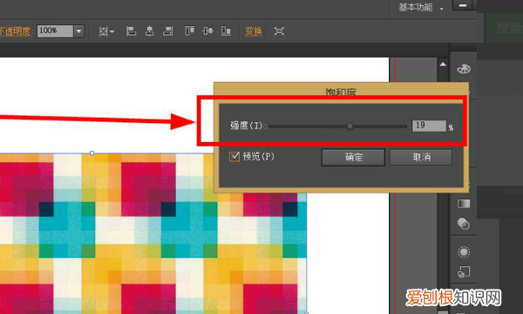523x314 pixels.
Task: Open the Color palette panel icon
Action: click(x=464, y=69)
